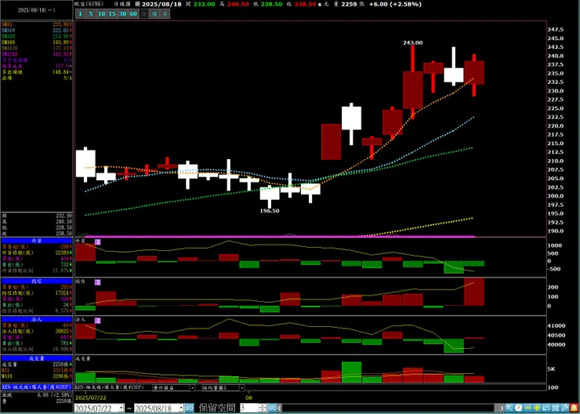Image resolution: width=580 pixels, height=414 pixels.
Task: Click the SMA20 legend row
Action: 37,36
